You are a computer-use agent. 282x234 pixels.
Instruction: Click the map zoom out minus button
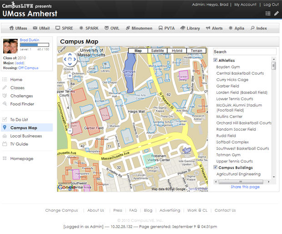[70, 131]
